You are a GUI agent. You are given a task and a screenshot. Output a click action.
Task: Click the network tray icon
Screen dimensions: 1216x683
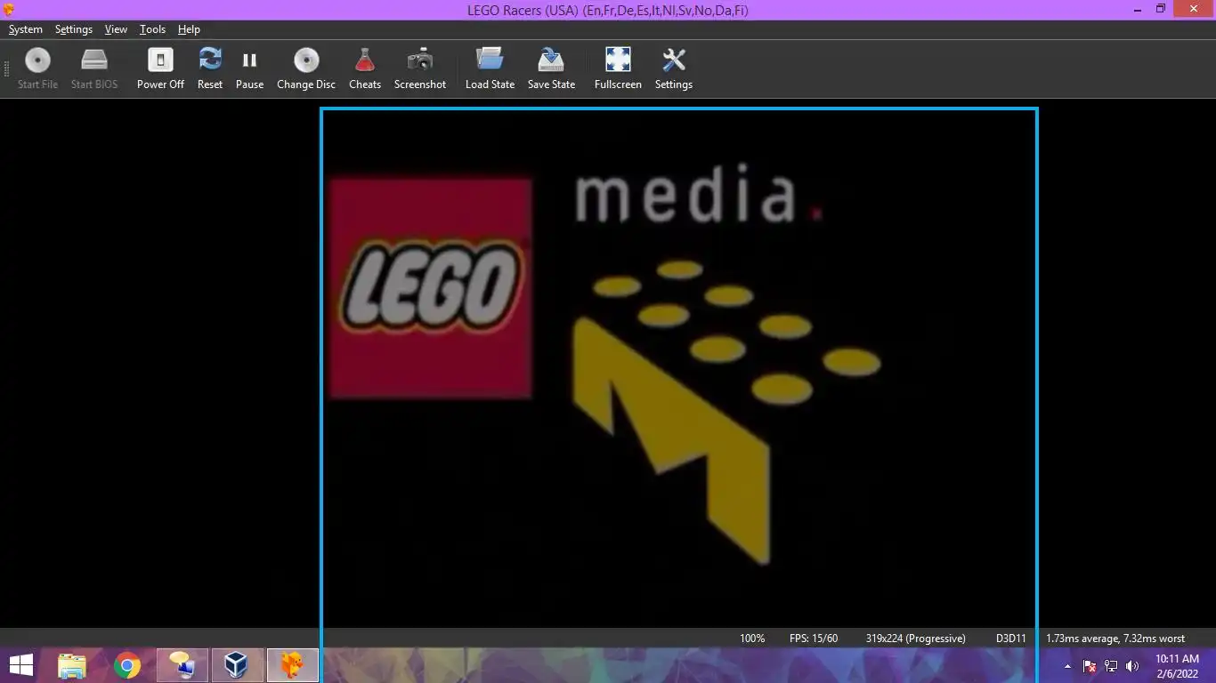pos(1111,666)
